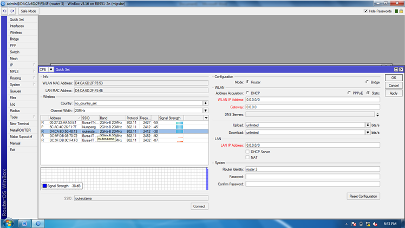Click the Apply button
Screen dimensions: 405x228
[x=394, y=93]
